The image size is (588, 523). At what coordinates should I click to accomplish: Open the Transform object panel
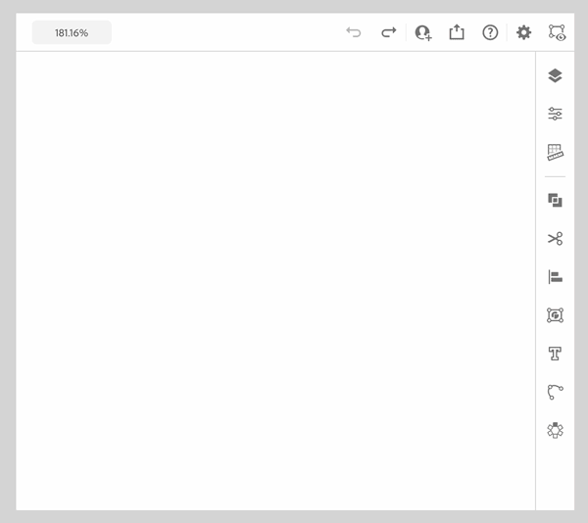click(x=555, y=315)
